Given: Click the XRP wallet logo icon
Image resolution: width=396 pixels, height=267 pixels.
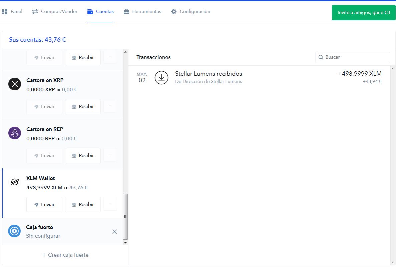Looking at the screenshot, I should (15, 84).
